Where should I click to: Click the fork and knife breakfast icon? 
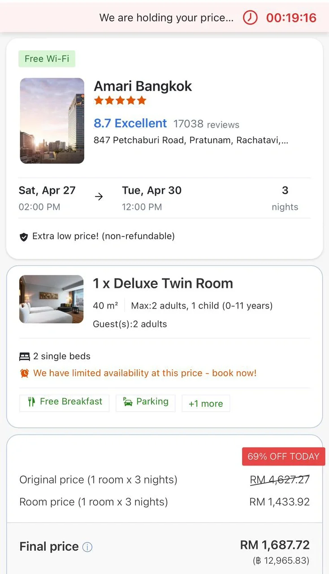click(31, 402)
